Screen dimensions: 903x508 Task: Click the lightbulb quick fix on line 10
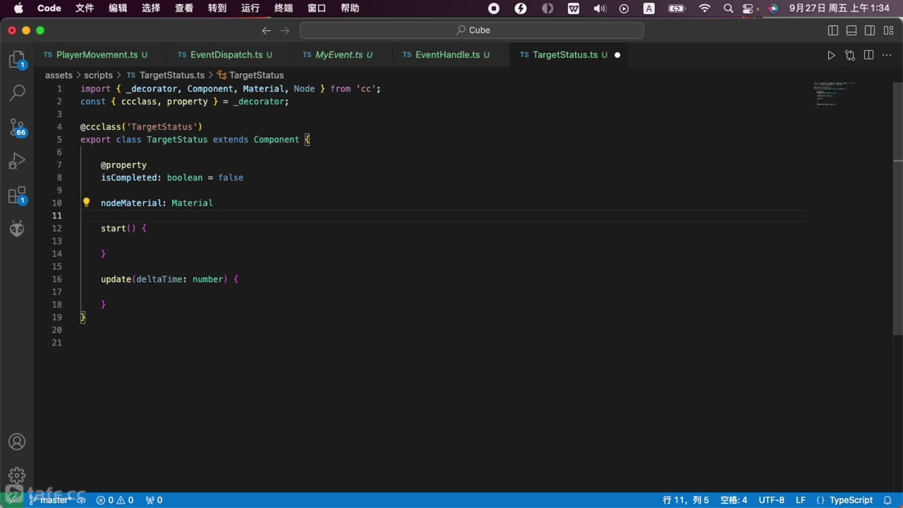(x=87, y=203)
